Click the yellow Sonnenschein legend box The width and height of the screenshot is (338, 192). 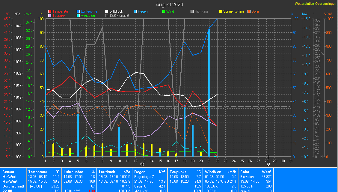pos(221,11)
